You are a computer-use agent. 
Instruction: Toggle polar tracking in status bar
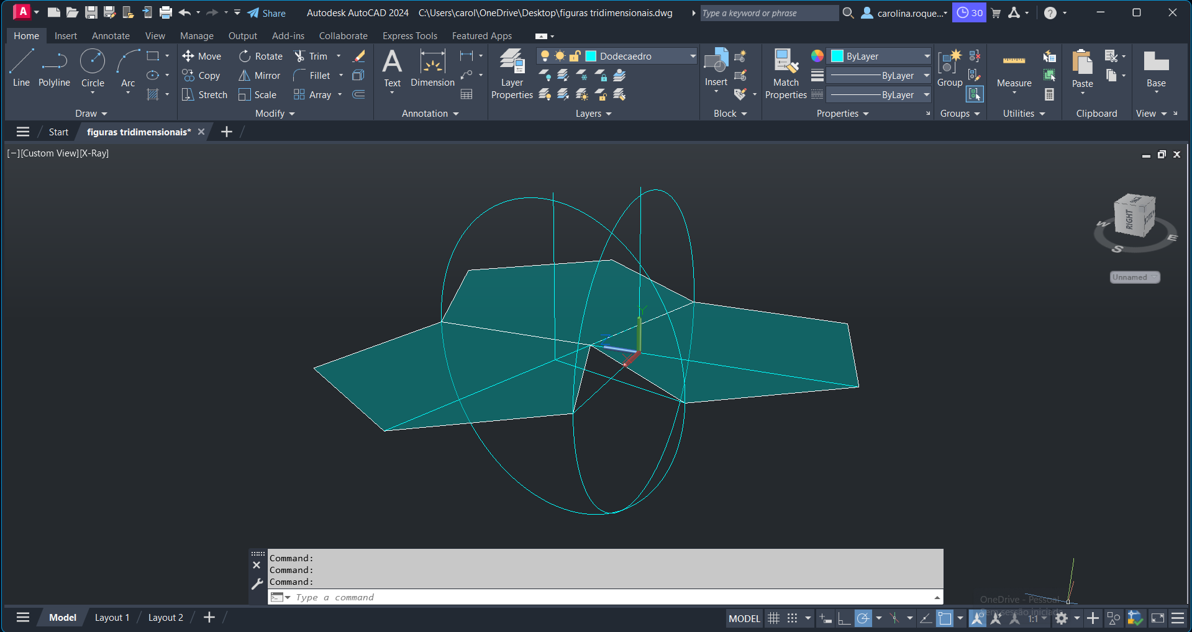pos(863,618)
